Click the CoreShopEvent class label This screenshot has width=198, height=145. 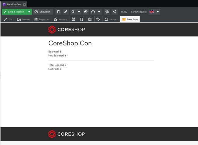(x=139, y=12)
